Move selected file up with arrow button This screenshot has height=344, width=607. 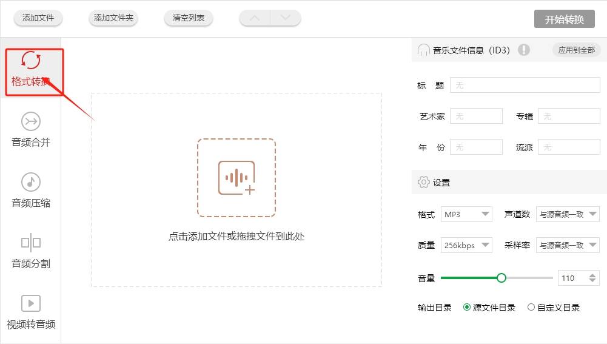(255, 18)
